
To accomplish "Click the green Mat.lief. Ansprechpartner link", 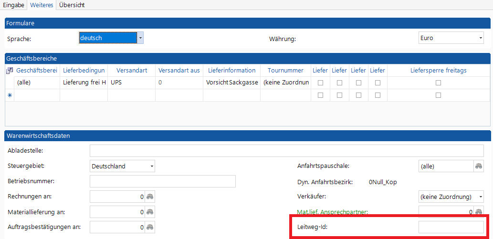I will tap(333, 212).
